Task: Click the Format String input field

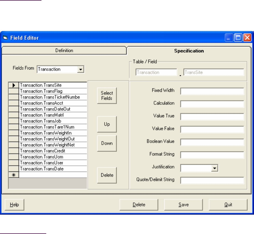Action: pyautogui.click(x=212, y=155)
